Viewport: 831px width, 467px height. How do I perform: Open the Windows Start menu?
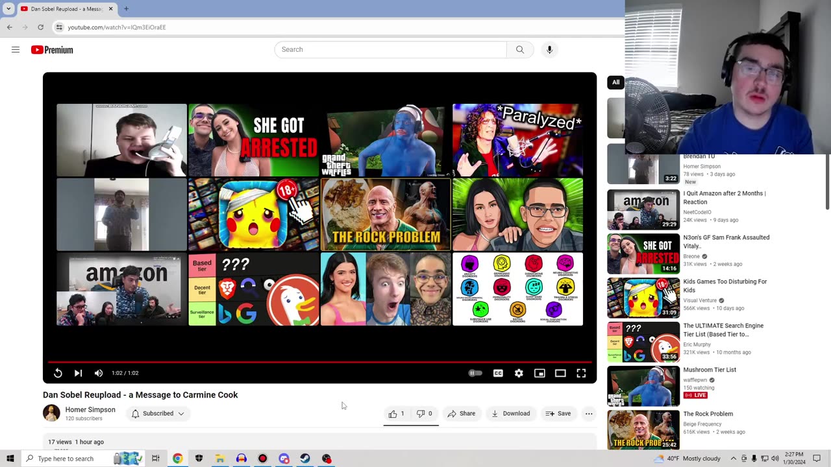click(x=10, y=459)
